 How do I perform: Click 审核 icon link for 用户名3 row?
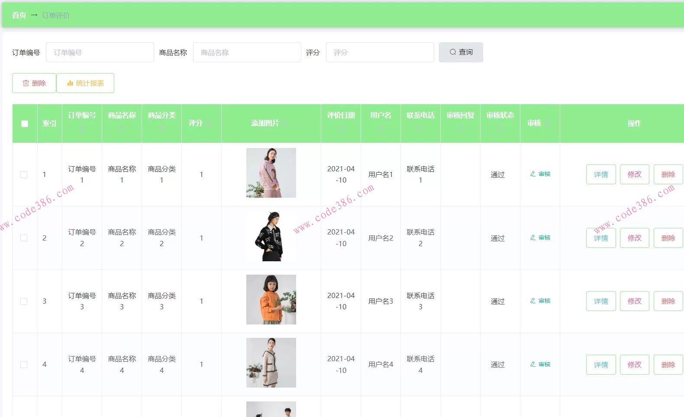(x=540, y=301)
